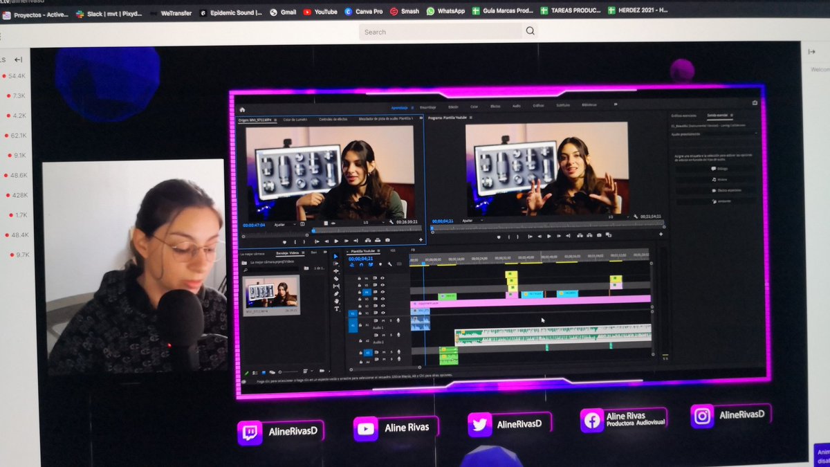This screenshot has width=830, height=467.
Task: Switch to Edición workspace
Action: [x=453, y=107]
